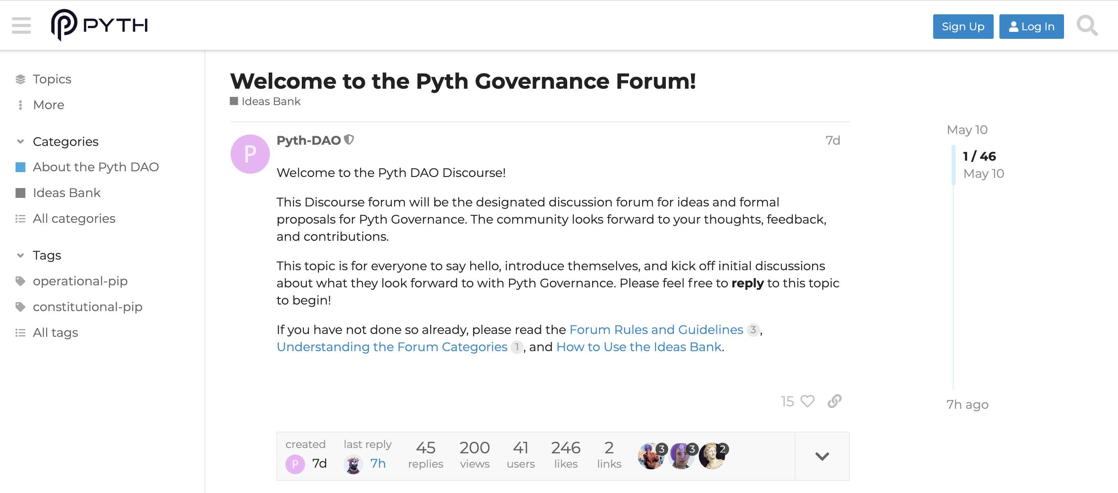
Task: Collapse the Categories sidebar section
Action: point(20,141)
